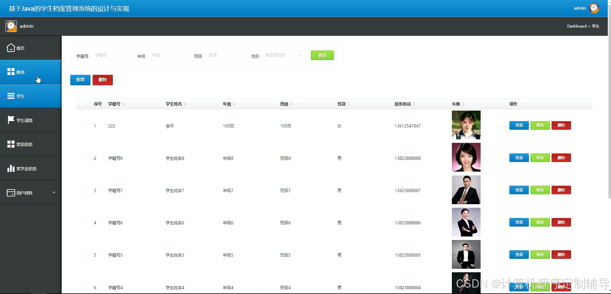This screenshot has height=294, width=611.
Task: Click the phone number 13612547847
Action: [x=407, y=126]
